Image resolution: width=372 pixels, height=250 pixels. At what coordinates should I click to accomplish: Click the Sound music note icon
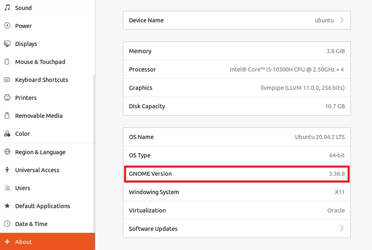(7, 8)
